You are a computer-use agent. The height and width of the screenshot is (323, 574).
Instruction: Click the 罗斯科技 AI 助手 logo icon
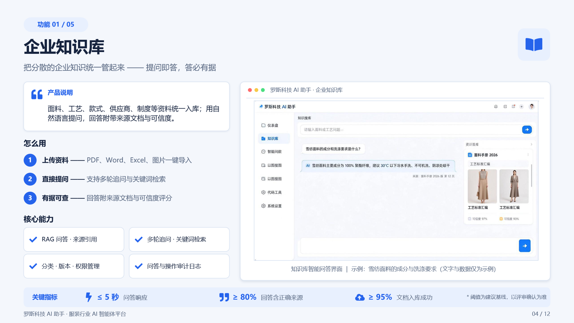(x=261, y=106)
